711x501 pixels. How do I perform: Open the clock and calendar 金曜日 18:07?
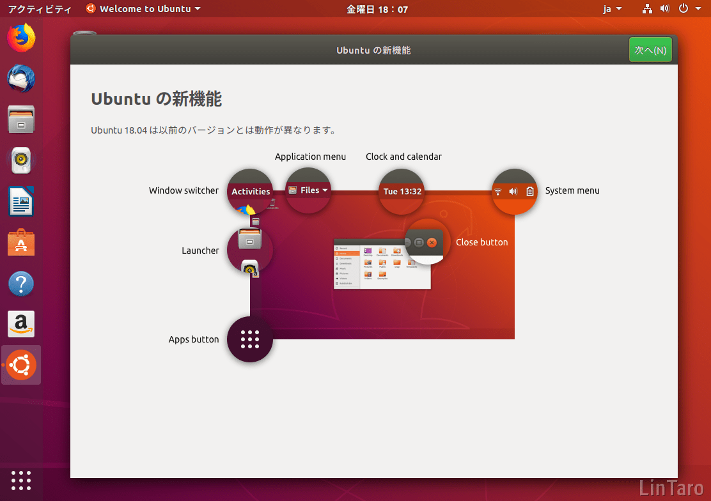[377, 9]
